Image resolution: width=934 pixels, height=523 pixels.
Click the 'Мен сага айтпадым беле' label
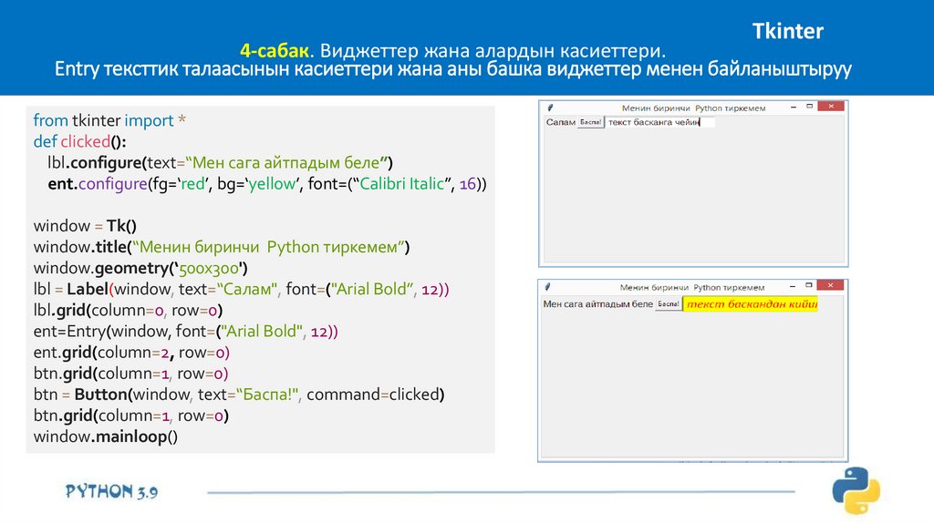tap(597, 304)
